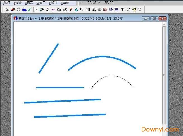Select the red eraser tool

point(13,10)
